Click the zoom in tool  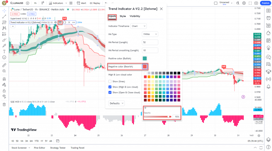(4, 71)
